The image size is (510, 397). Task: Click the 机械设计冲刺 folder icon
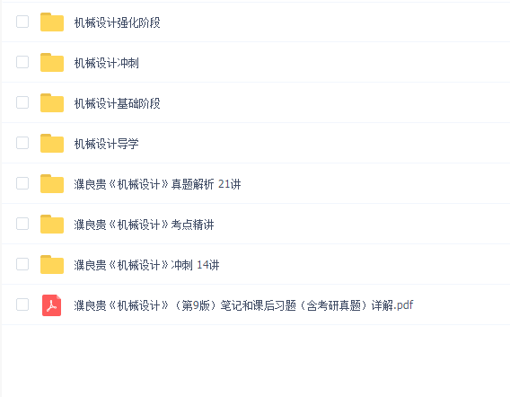(x=52, y=63)
